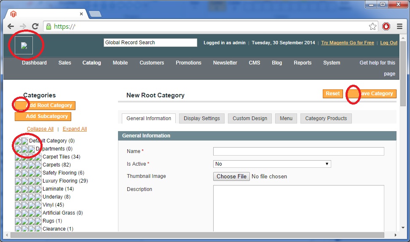Open the CMS menu
The width and height of the screenshot is (410, 242).
pos(255,63)
